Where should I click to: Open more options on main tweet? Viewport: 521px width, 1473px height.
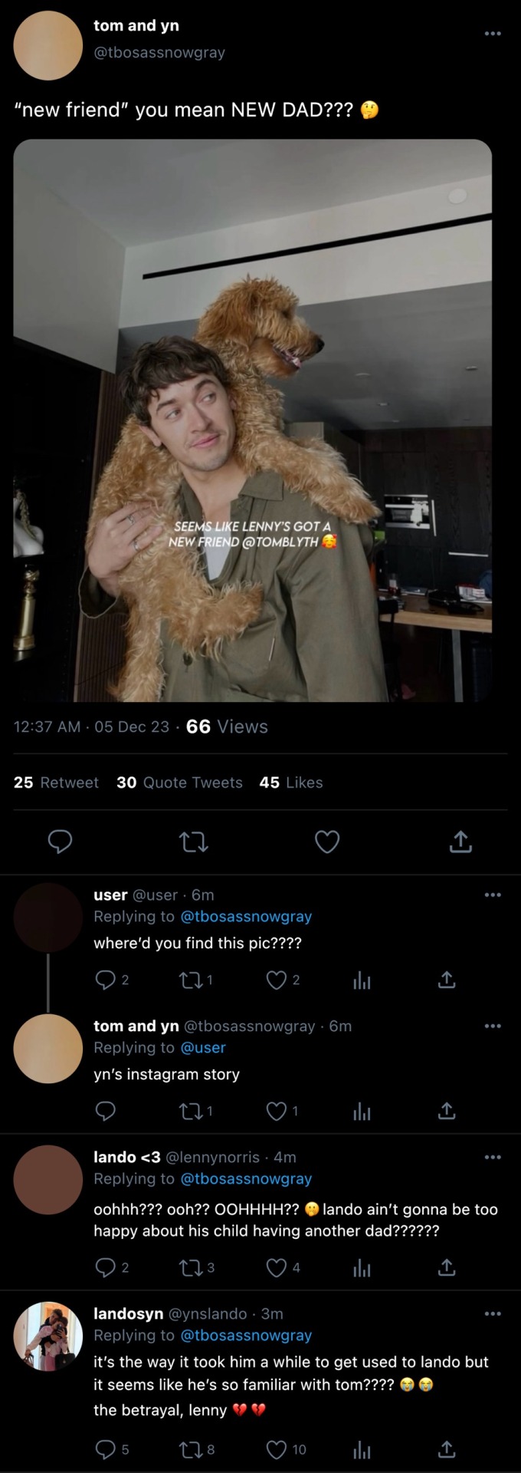492,34
